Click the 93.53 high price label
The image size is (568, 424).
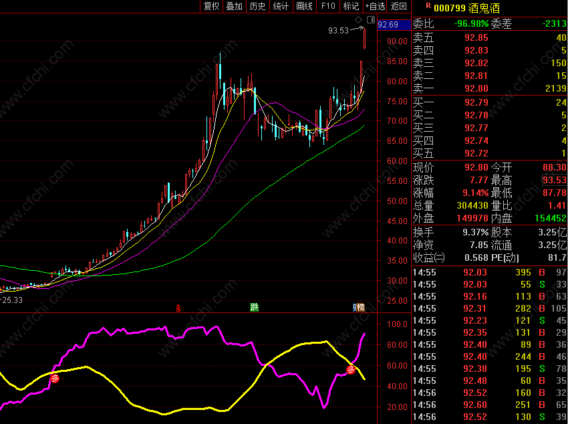coord(338,31)
